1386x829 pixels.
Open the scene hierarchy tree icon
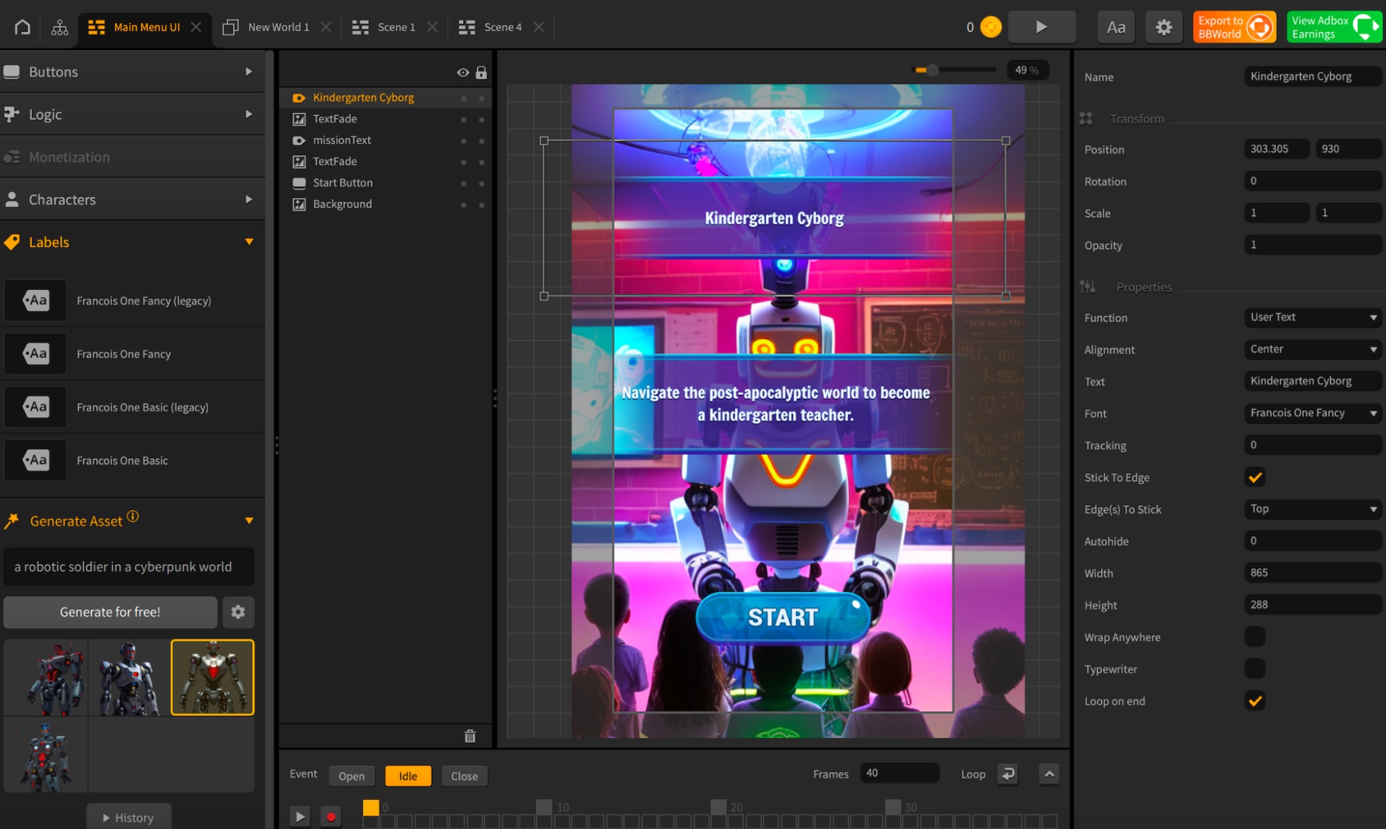[x=60, y=27]
